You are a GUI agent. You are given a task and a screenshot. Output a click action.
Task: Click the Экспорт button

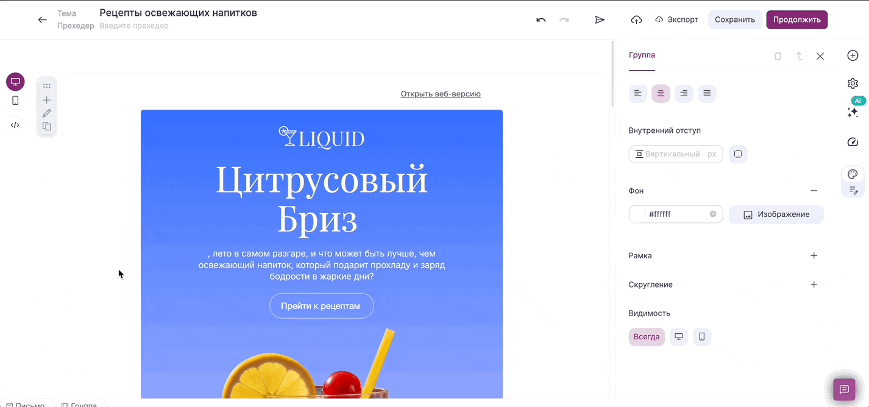click(x=676, y=19)
